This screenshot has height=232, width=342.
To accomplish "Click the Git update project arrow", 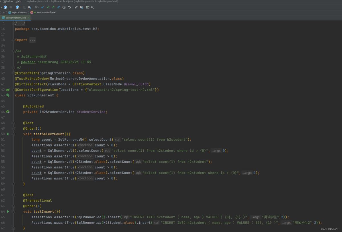I will point(43,7).
